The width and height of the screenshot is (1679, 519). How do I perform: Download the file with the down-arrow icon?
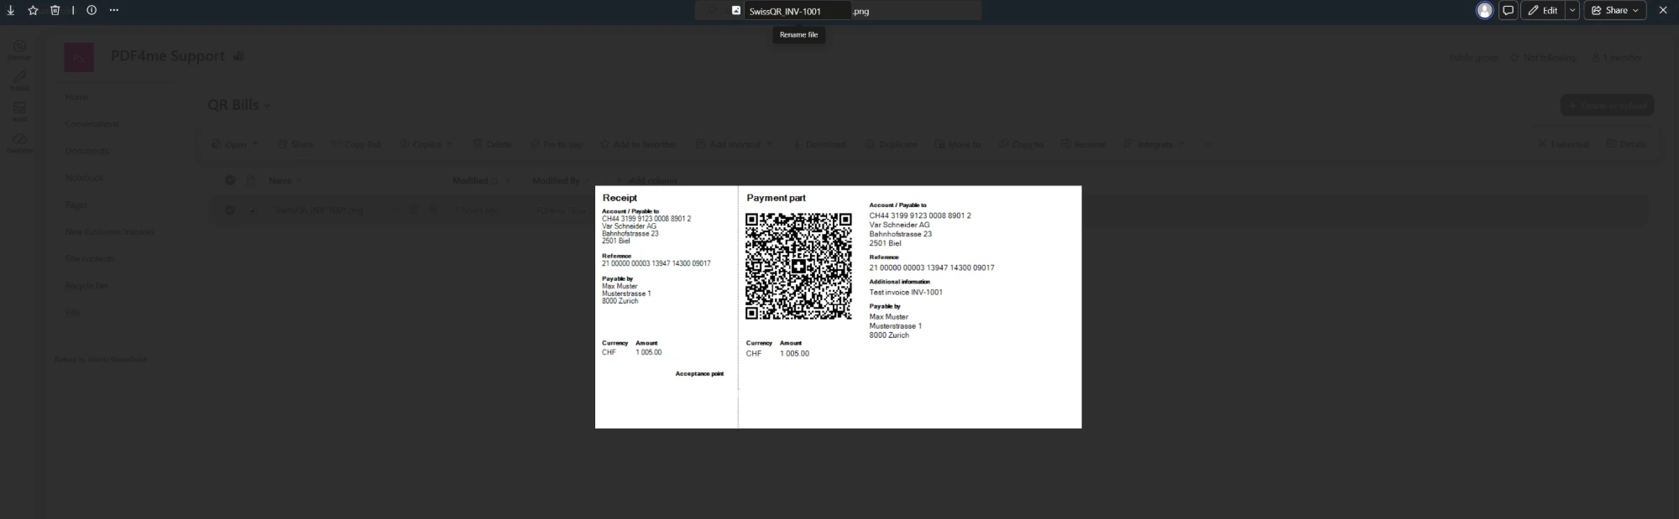pos(11,10)
